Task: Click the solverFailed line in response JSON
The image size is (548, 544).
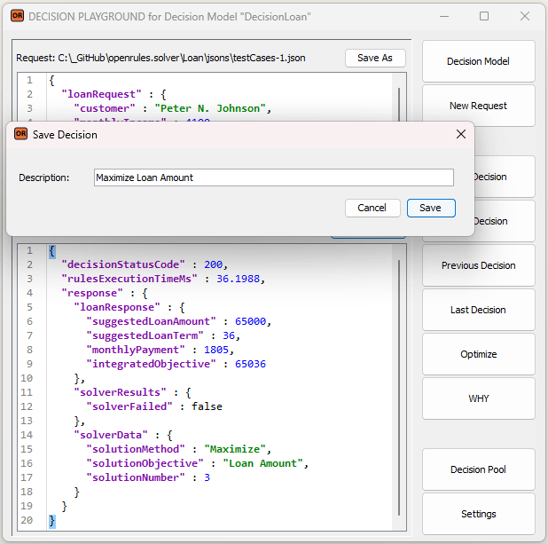Action: point(154,406)
